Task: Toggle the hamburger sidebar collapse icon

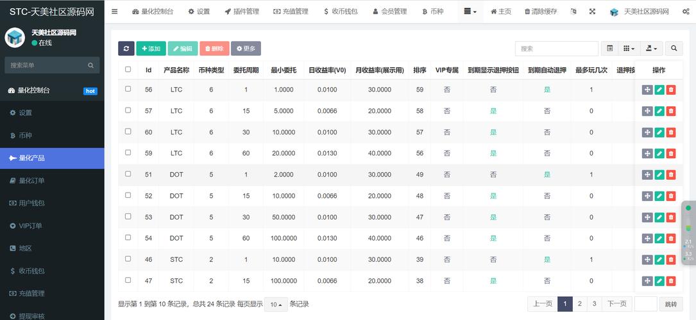Action: [x=115, y=12]
